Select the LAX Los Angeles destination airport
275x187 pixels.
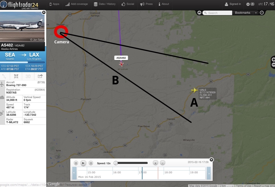tap(34, 56)
